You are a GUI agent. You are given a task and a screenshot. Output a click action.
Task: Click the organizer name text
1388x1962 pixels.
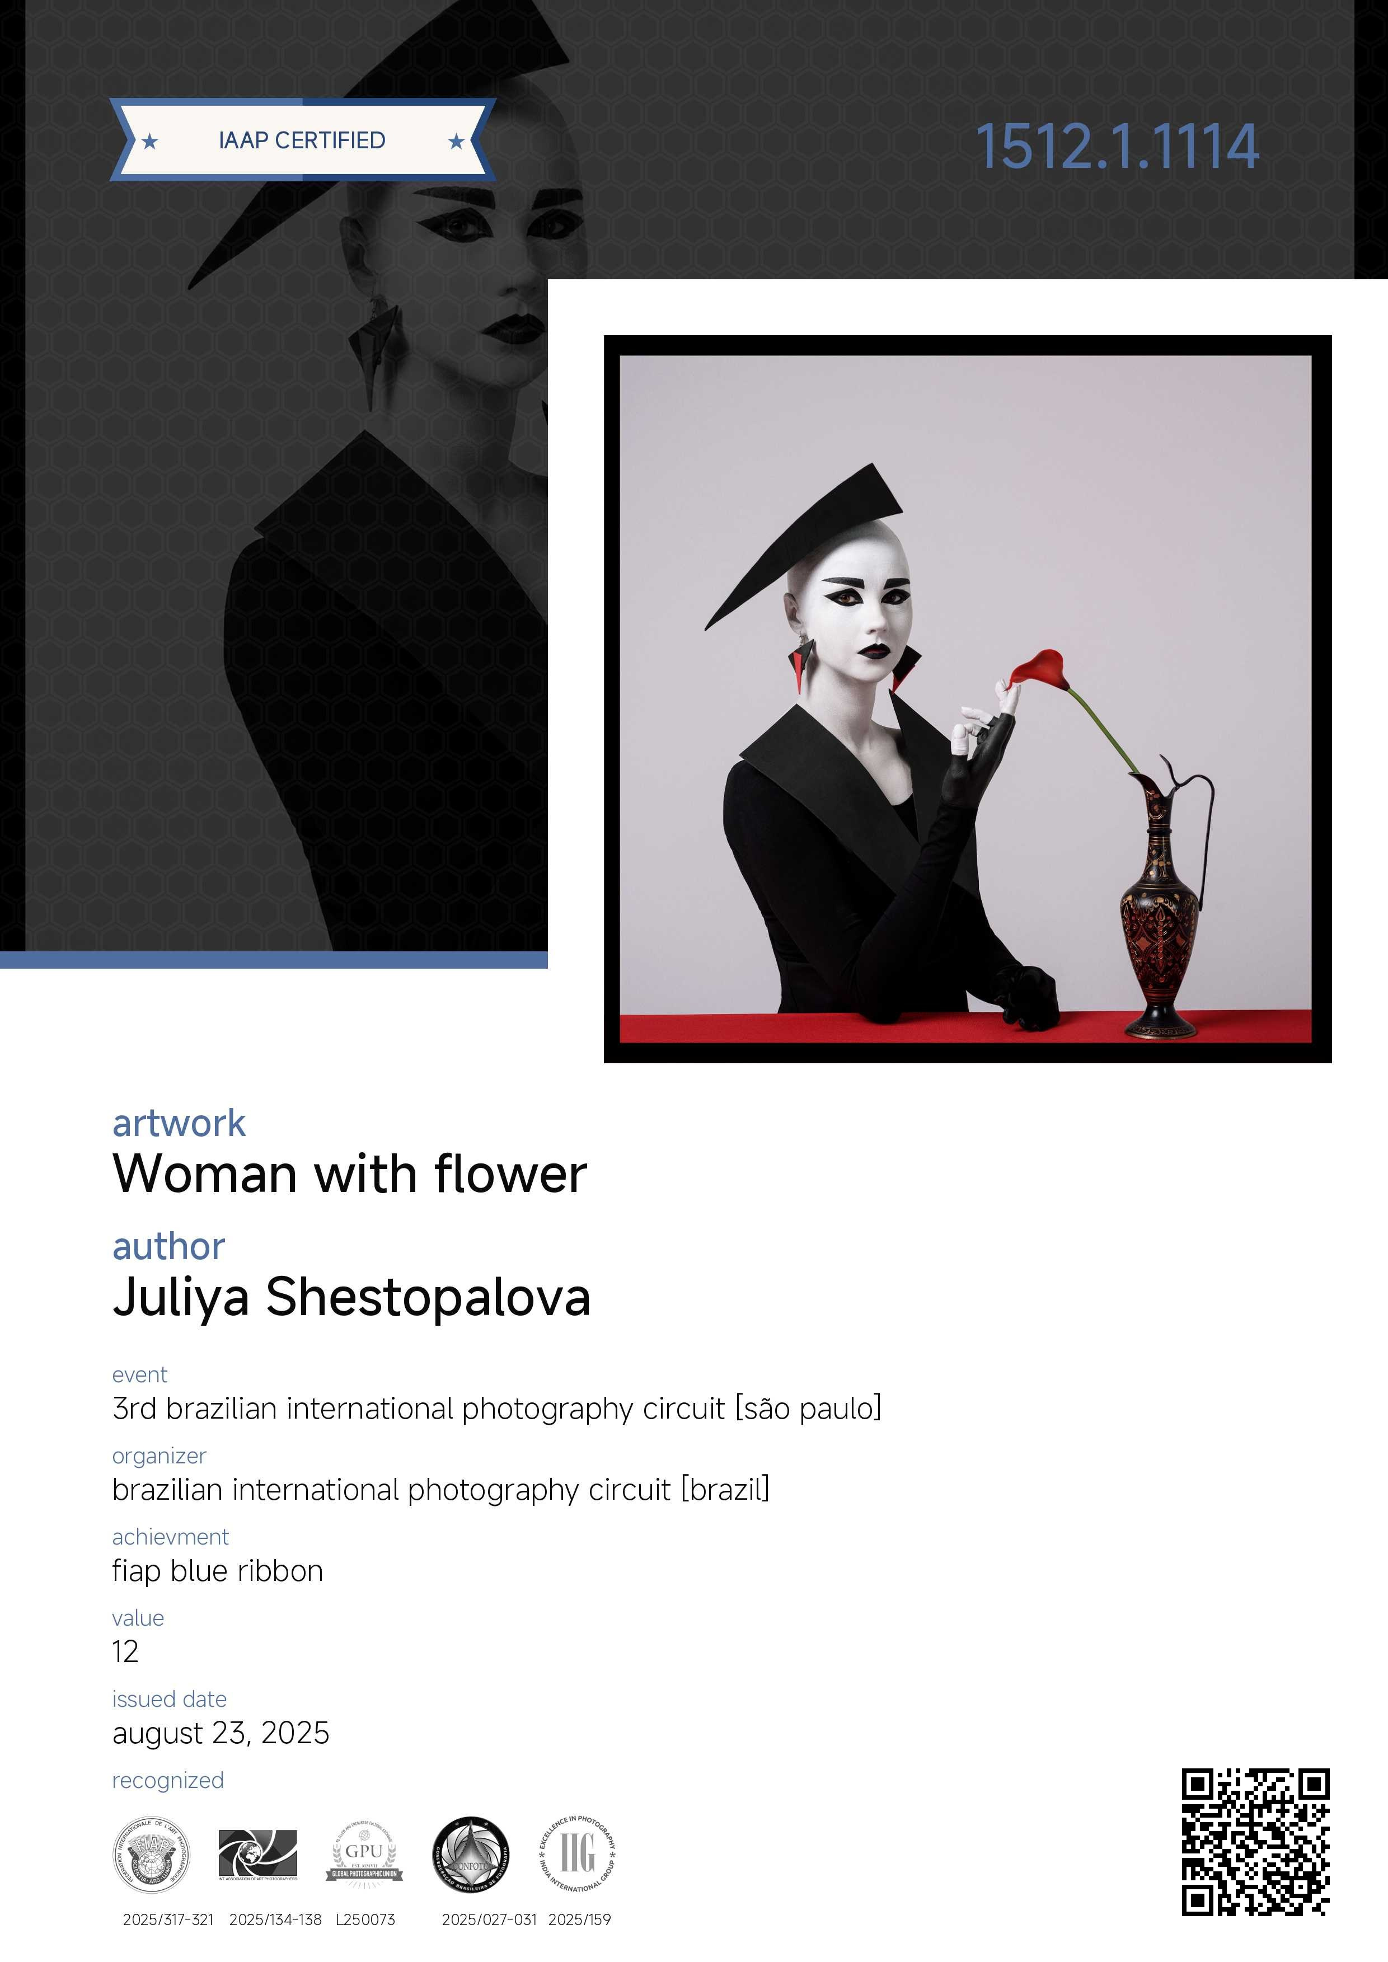[441, 1490]
